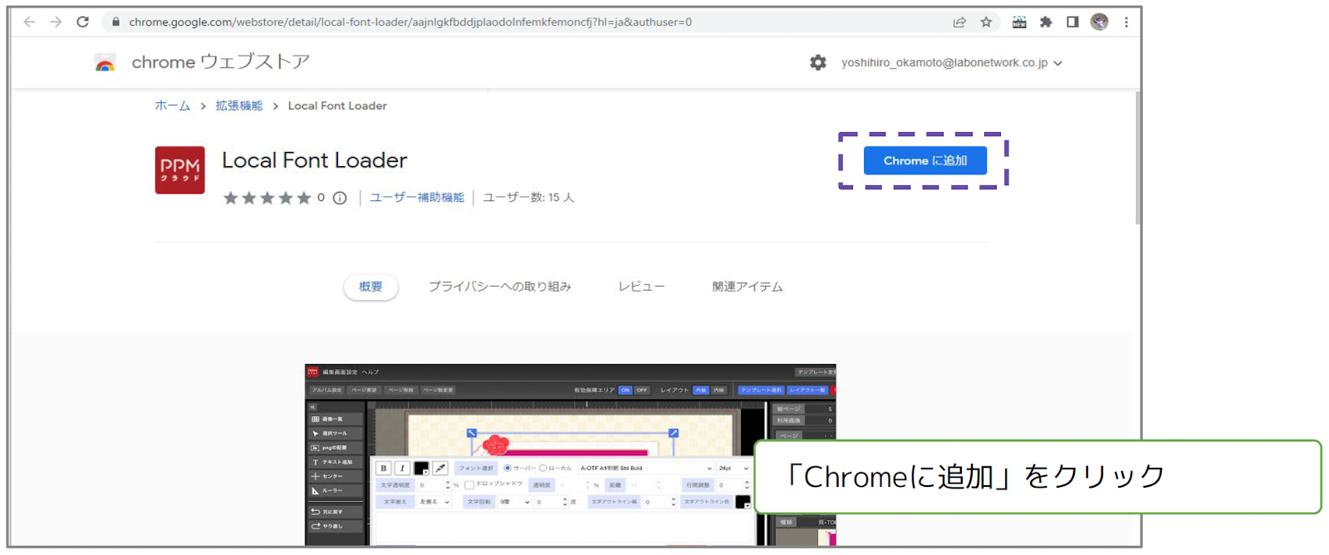The height and width of the screenshot is (555, 1329).
Task: Show rating info via the circled-i icon
Action: pos(340,198)
